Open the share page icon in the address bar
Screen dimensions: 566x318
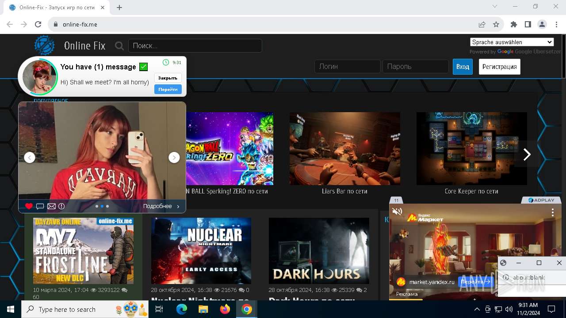point(482,24)
